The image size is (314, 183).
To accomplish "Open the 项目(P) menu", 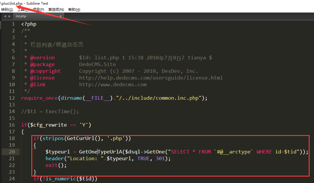I will (38, 10).
